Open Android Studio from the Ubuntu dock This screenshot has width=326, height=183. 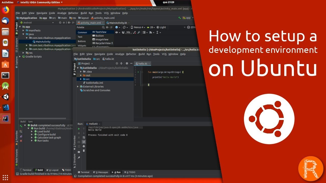pyautogui.click(x=5, y=86)
